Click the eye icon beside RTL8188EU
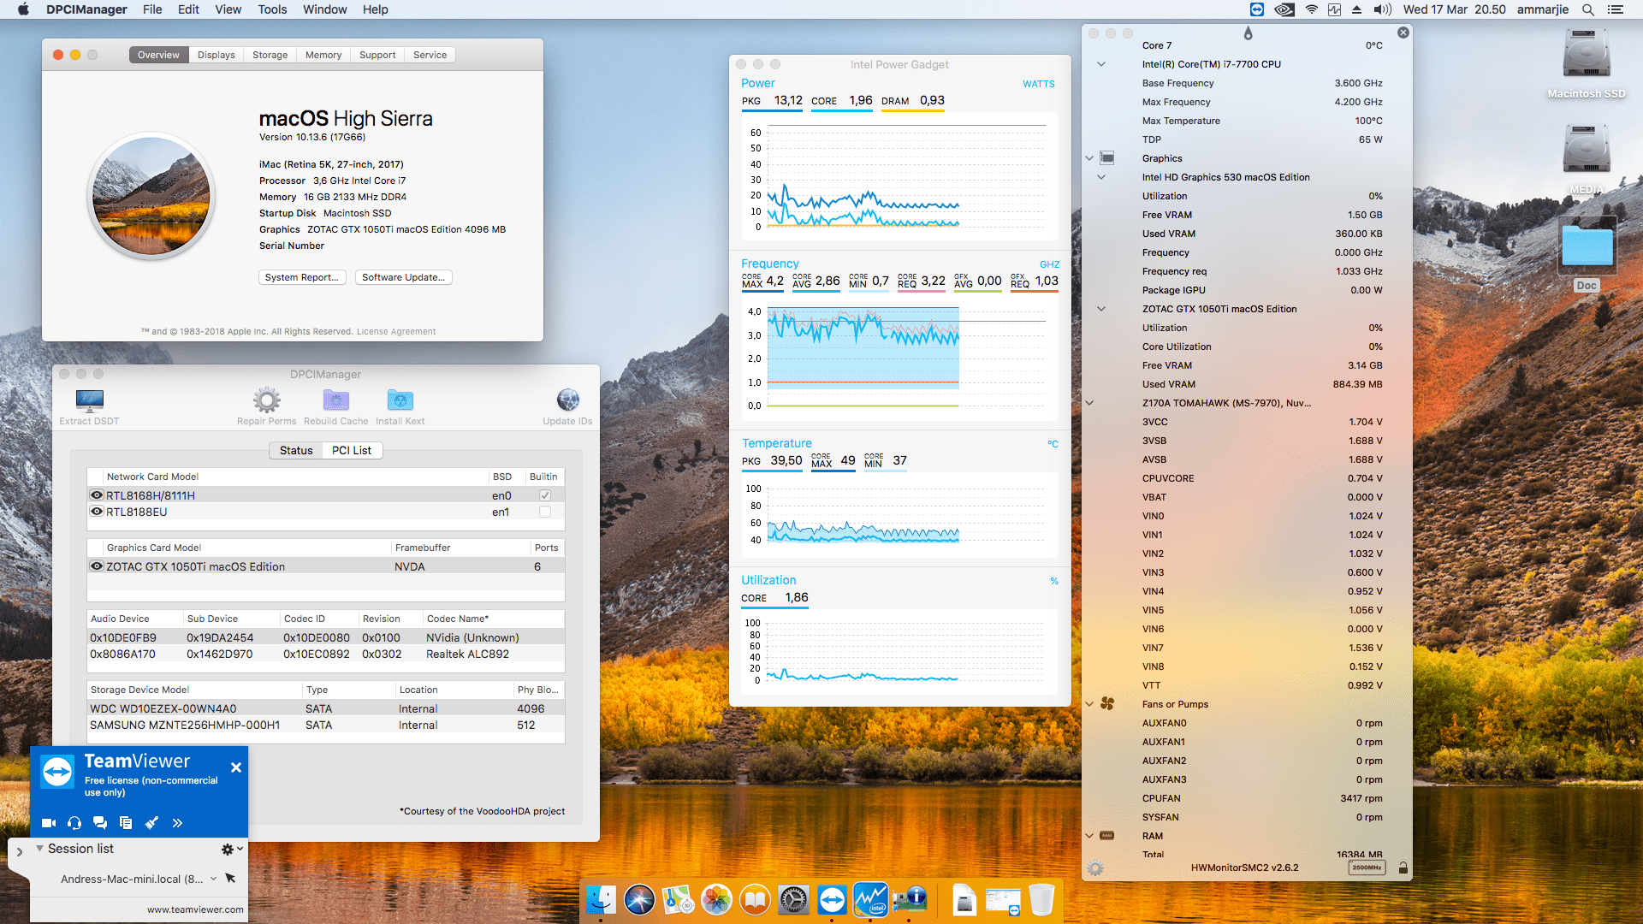This screenshot has height=924, width=1643. [x=97, y=512]
